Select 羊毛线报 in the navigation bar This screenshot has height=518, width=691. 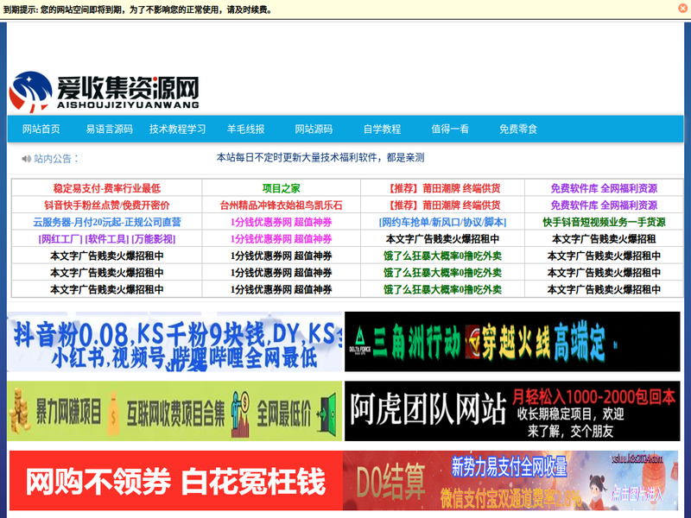[x=245, y=129]
